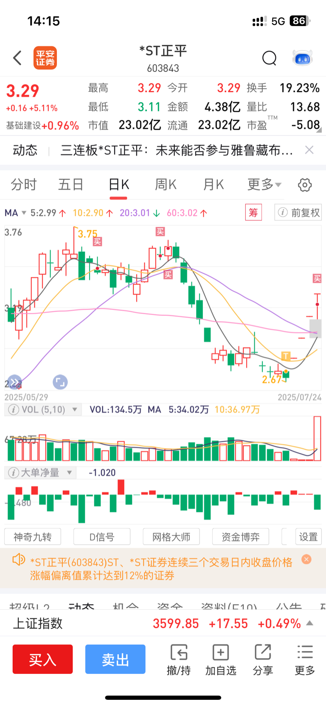
Task: Switch to the 月K tab
Action: point(213,185)
